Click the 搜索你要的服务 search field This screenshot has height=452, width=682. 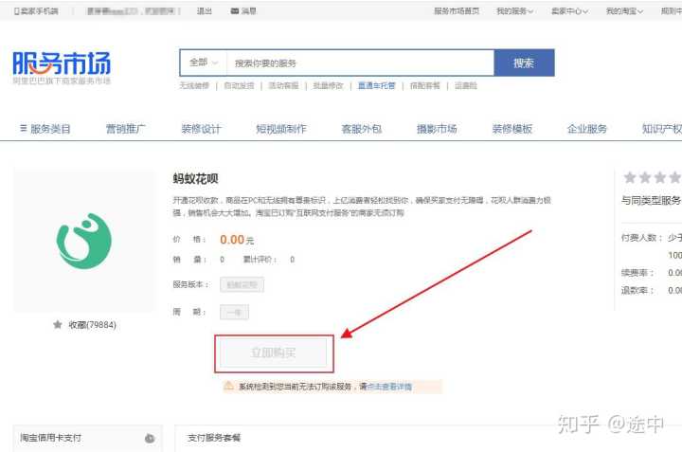click(x=360, y=63)
